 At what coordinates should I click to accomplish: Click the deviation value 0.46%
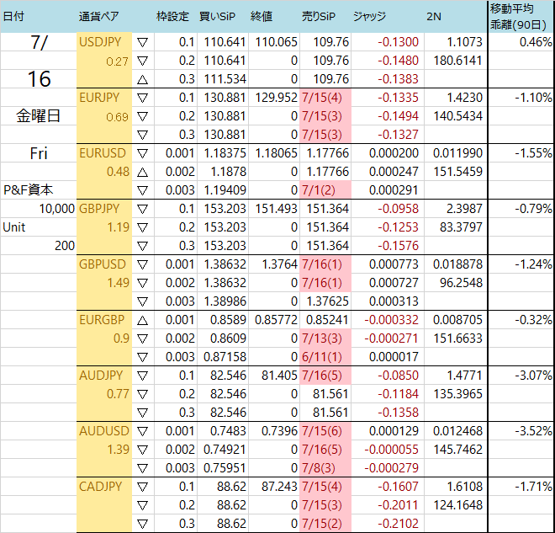pos(536,42)
